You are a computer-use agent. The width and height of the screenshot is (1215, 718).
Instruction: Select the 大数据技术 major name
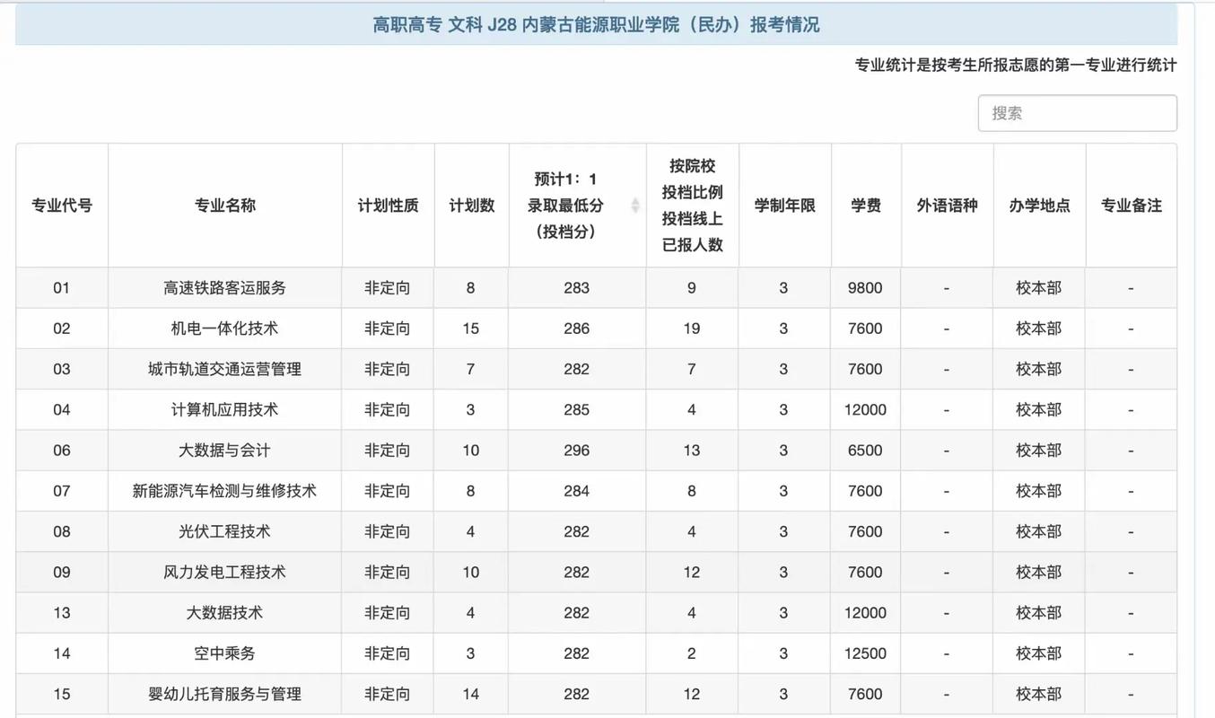[225, 613]
